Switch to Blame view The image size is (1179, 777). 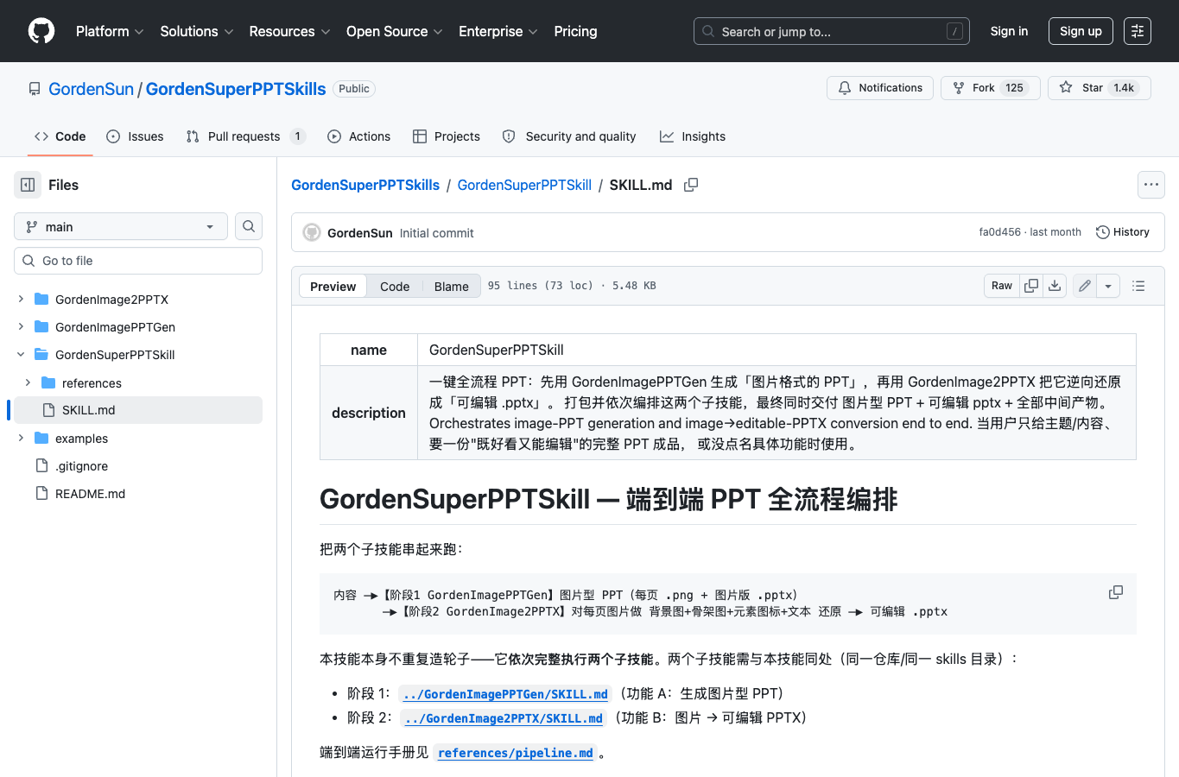(451, 287)
